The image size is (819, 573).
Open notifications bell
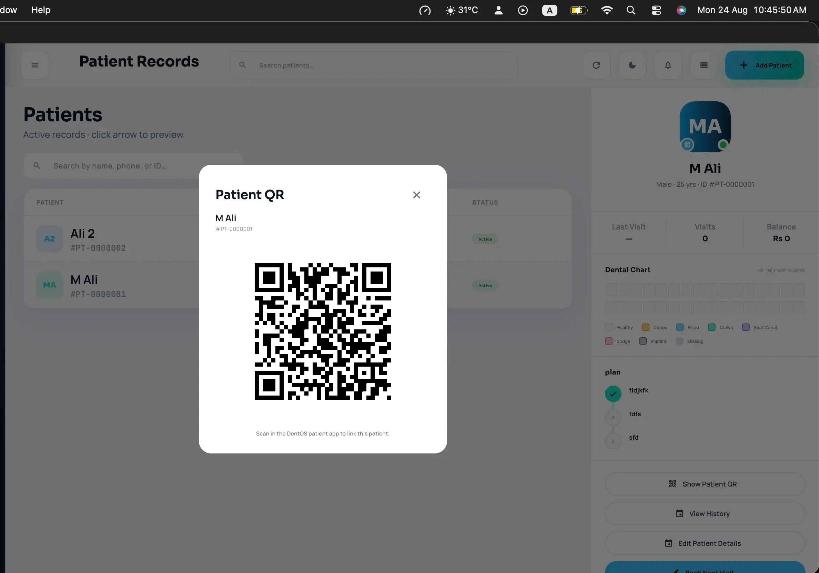[668, 65]
